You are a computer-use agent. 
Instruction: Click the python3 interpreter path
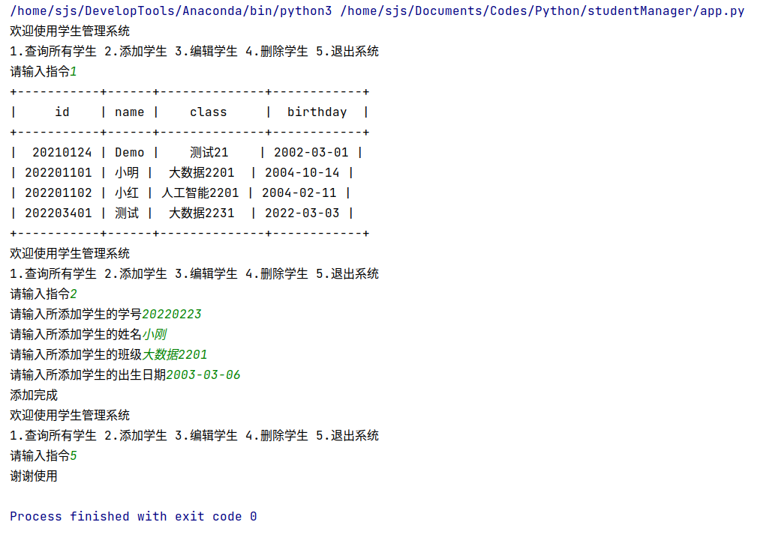[x=171, y=10]
